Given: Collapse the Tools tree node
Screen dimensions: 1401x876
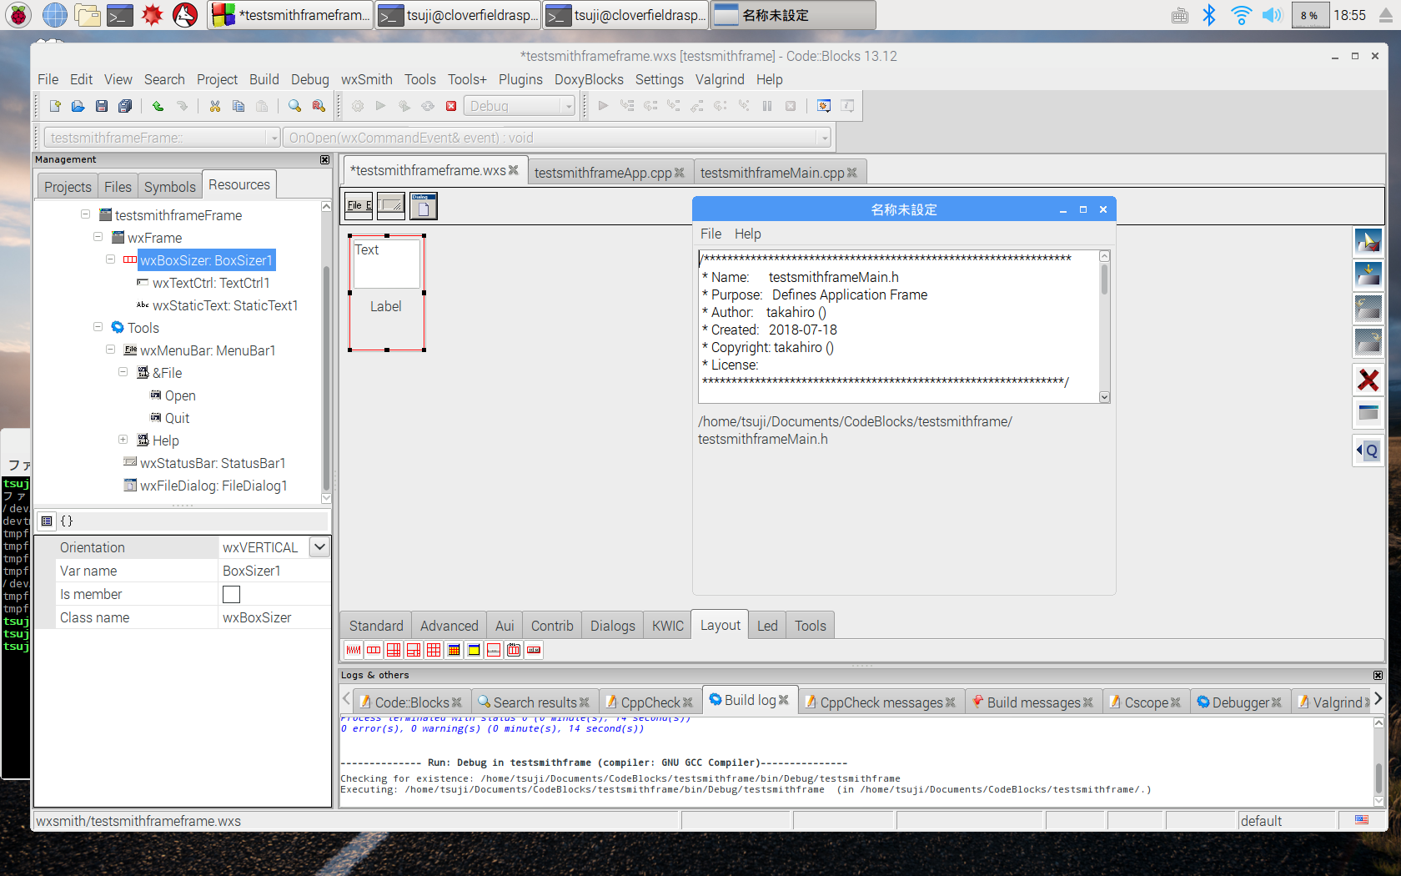Looking at the screenshot, I should [x=98, y=327].
